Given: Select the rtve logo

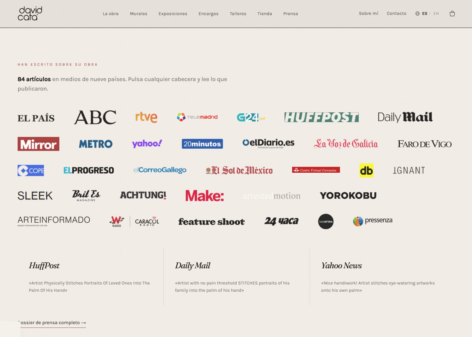Looking at the screenshot, I should coord(146,117).
